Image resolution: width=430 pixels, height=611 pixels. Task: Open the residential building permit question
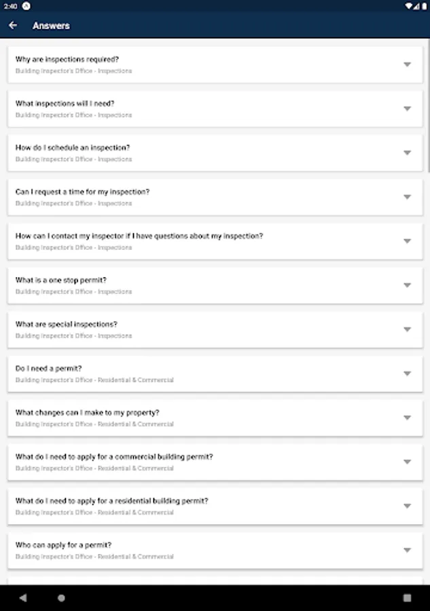(x=112, y=501)
